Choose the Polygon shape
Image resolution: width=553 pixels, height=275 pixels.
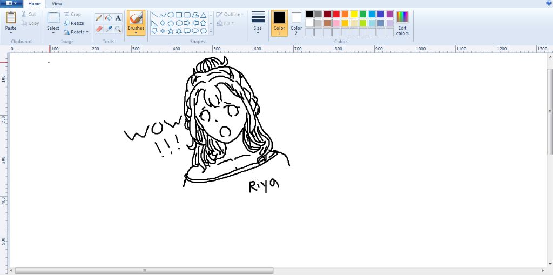pos(195,15)
